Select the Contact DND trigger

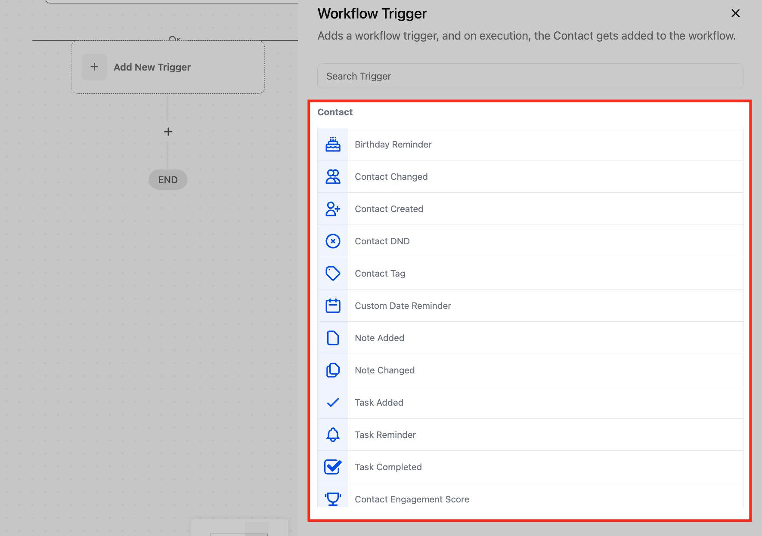pyautogui.click(x=530, y=241)
